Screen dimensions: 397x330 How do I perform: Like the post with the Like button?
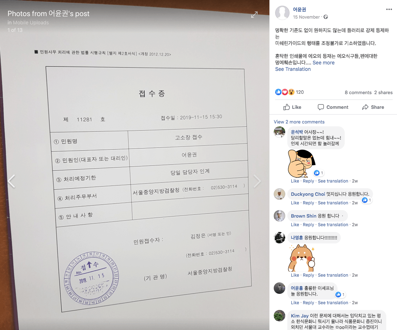(292, 107)
